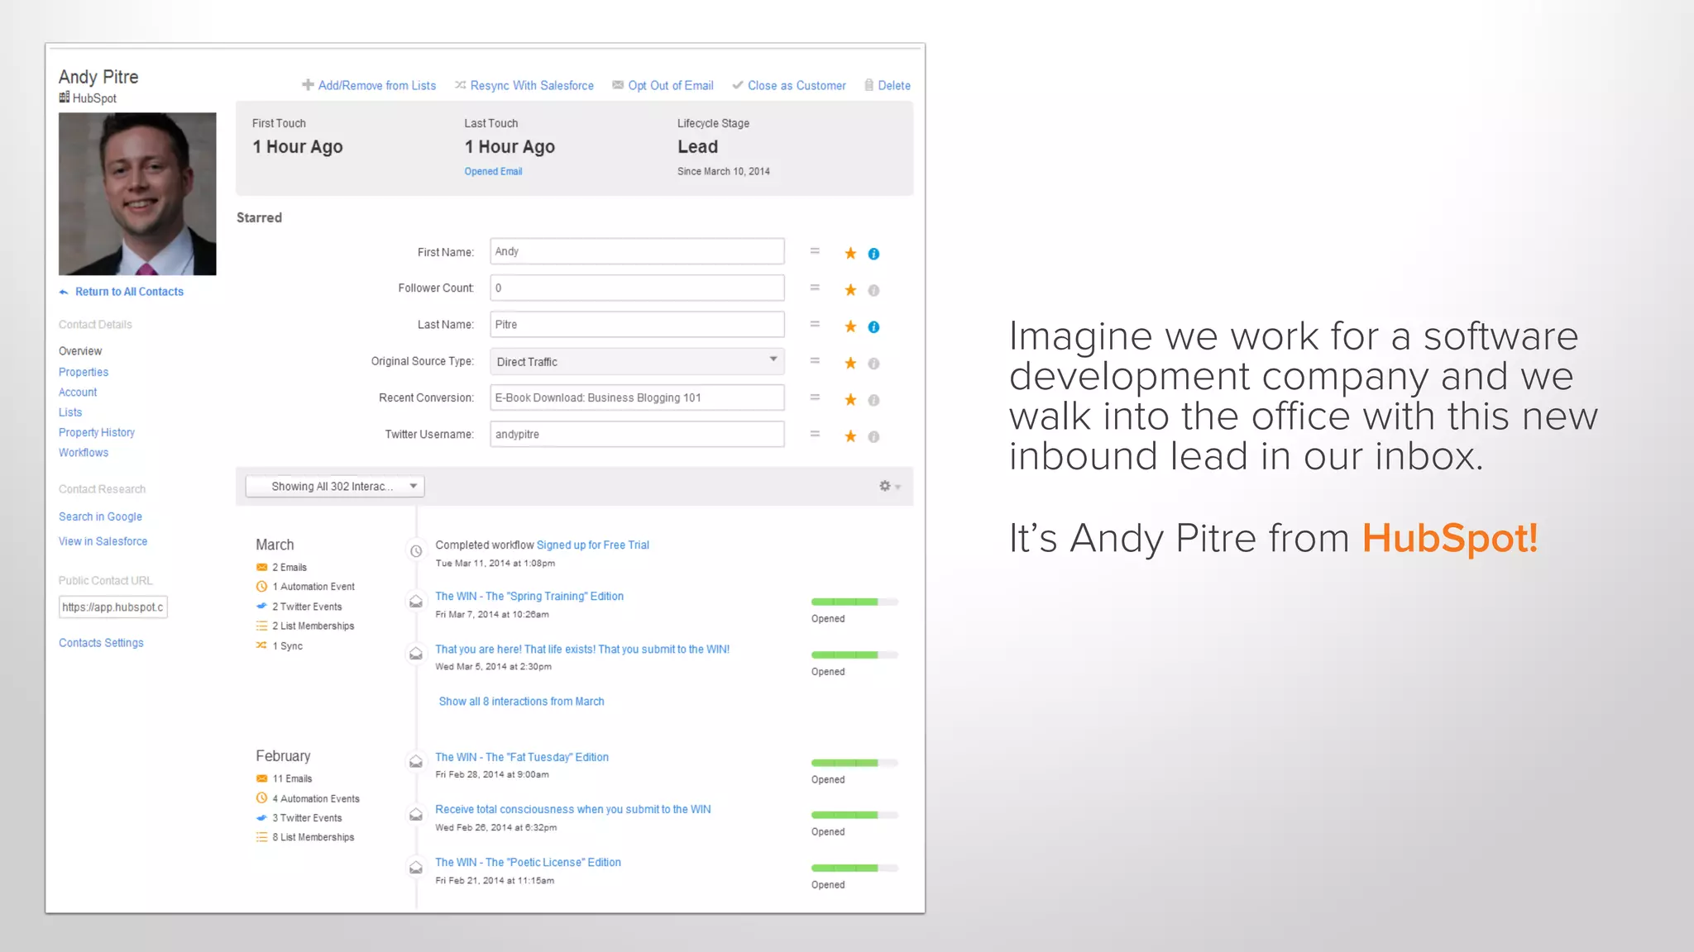Click open-rate bar for Poetic License Edition
This screenshot has height=952, width=1694.
click(854, 868)
